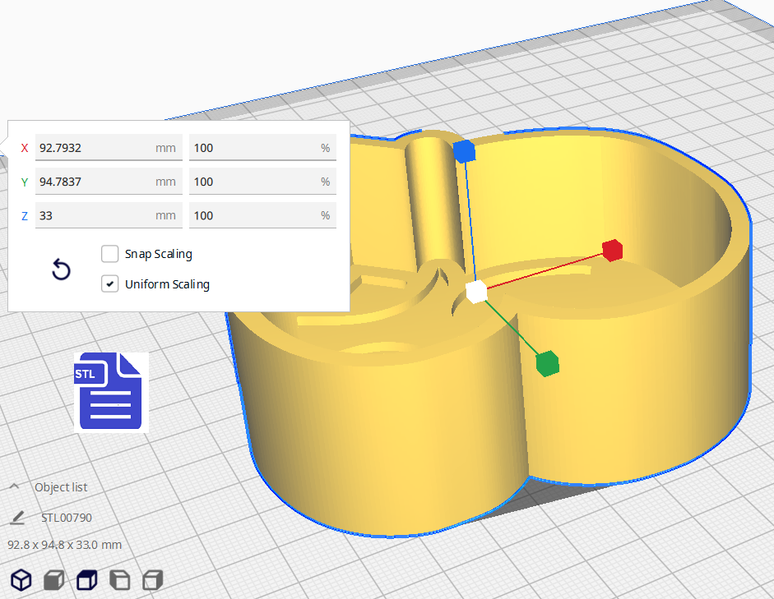Select the STL00790 object name

67,518
